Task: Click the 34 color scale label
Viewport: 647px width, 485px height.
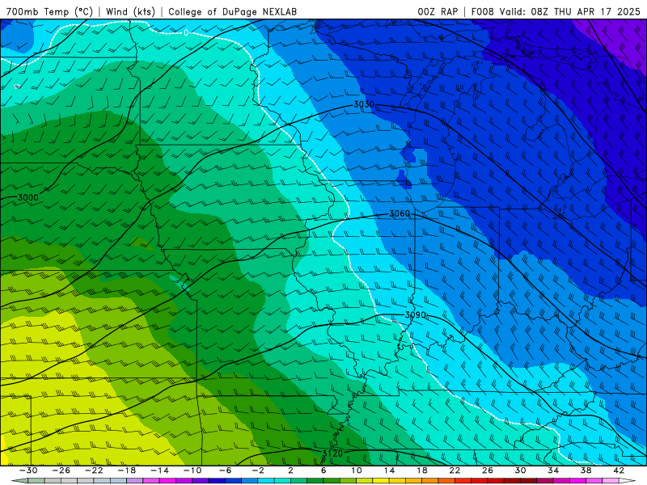Action: click(x=553, y=470)
